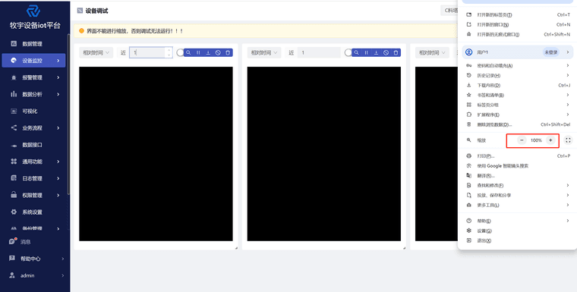This screenshot has height=292, width=577.
Task: Open the 可视化 sidebar page
Action: tap(34, 111)
